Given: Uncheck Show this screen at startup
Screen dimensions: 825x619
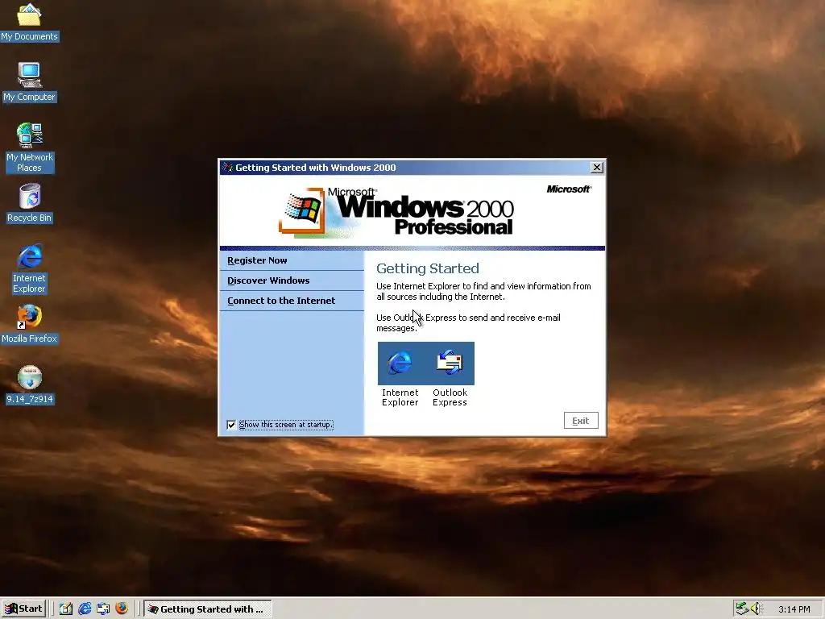Looking at the screenshot, I should 231,425.
